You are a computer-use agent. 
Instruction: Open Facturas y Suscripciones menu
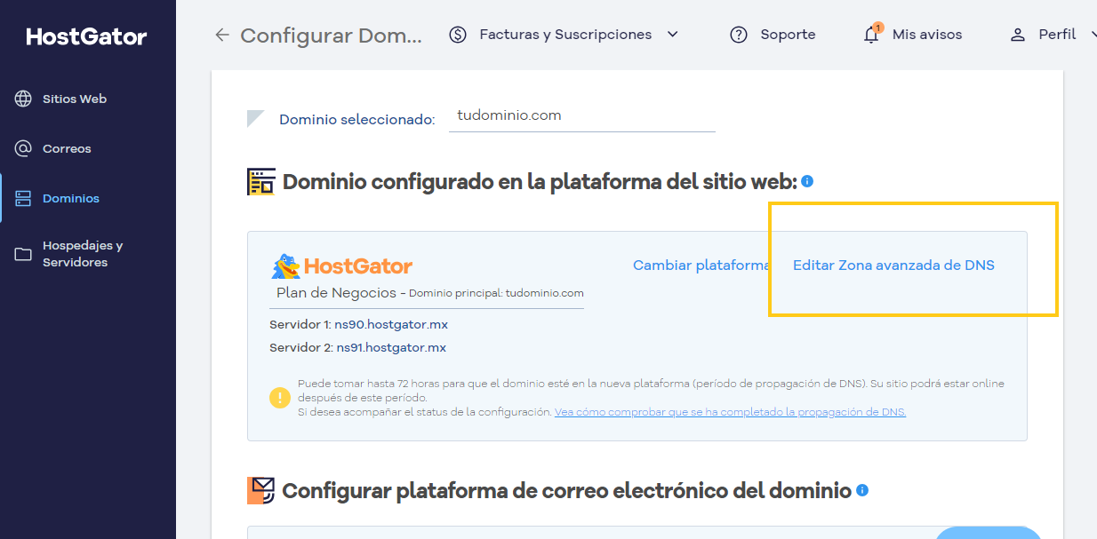click(x=565, y=35)
